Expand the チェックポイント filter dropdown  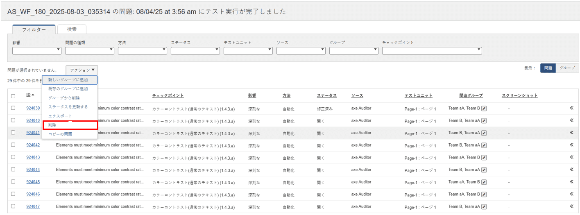(432, 50)
